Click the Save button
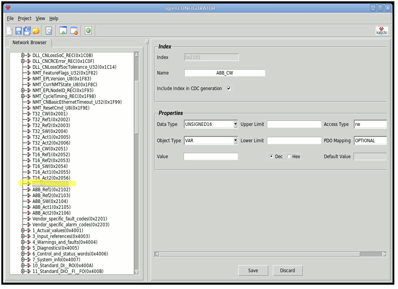 [253, 270]
